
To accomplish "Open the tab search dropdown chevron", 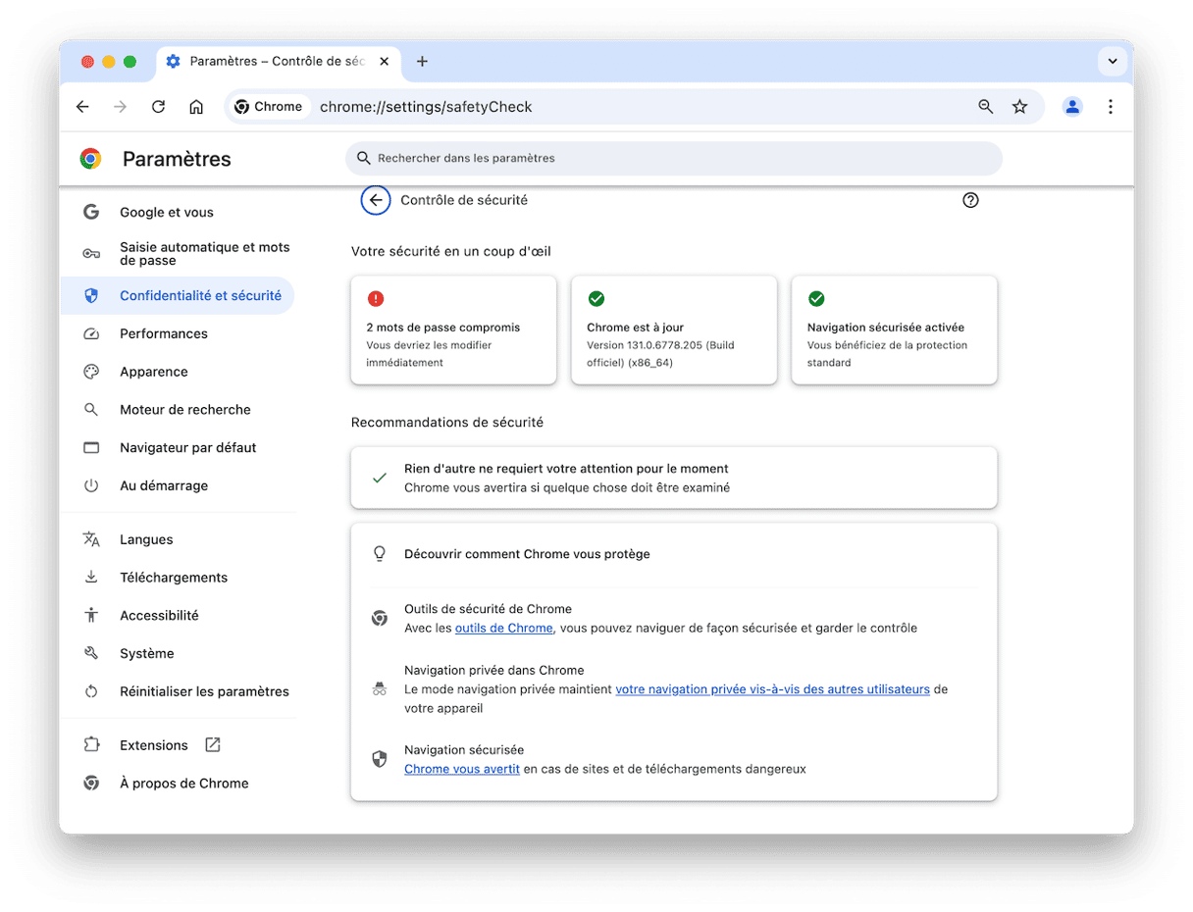I will click(x=1112, y=61).
